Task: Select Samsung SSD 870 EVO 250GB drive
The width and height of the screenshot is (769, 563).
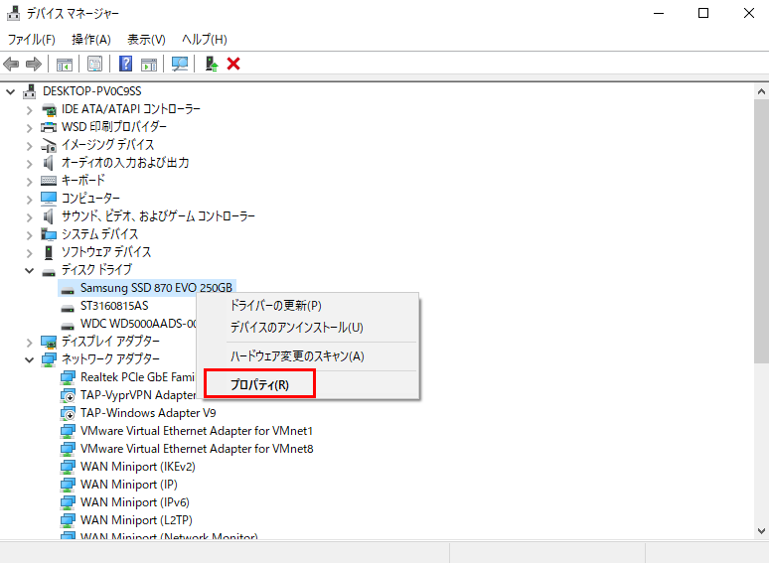Action: [156, 288]
